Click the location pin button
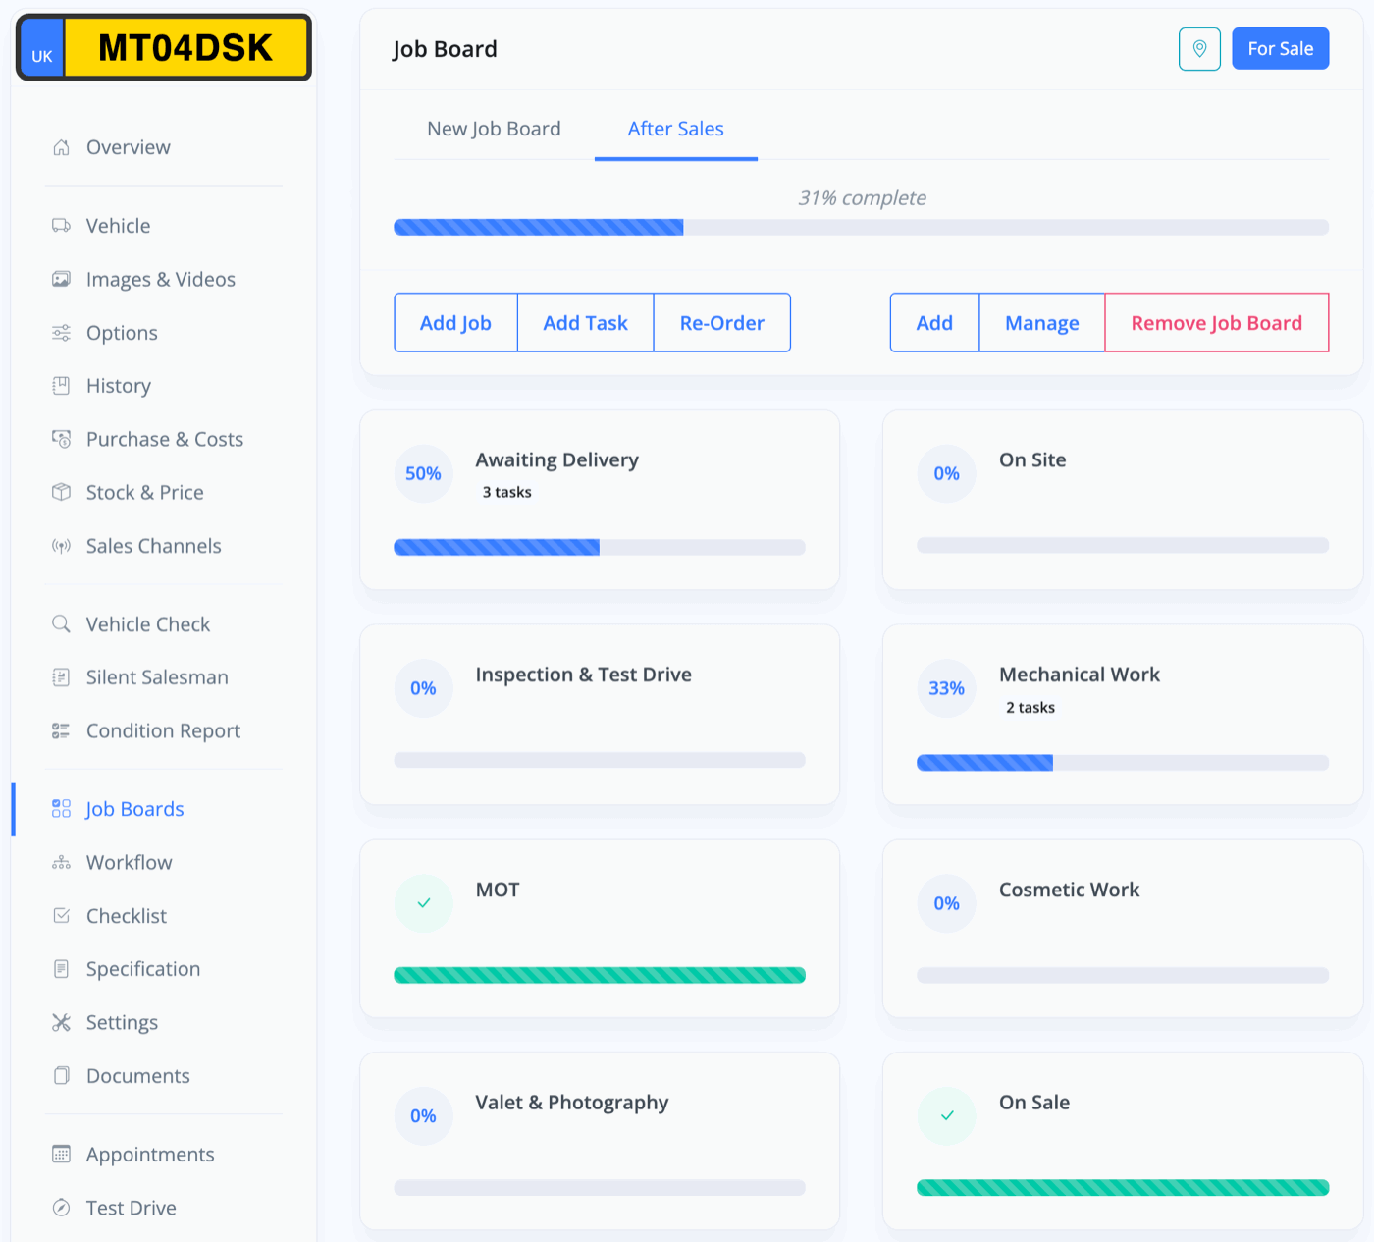 (x=1199, y=49)
